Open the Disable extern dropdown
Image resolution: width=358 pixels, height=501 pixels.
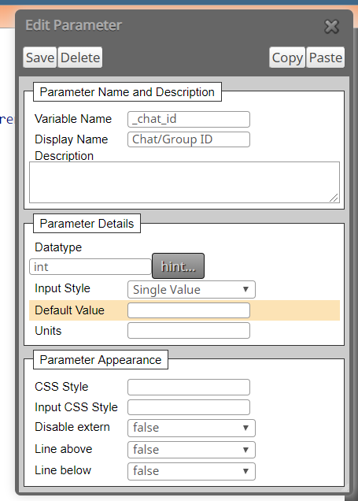[x=191, y=428]
